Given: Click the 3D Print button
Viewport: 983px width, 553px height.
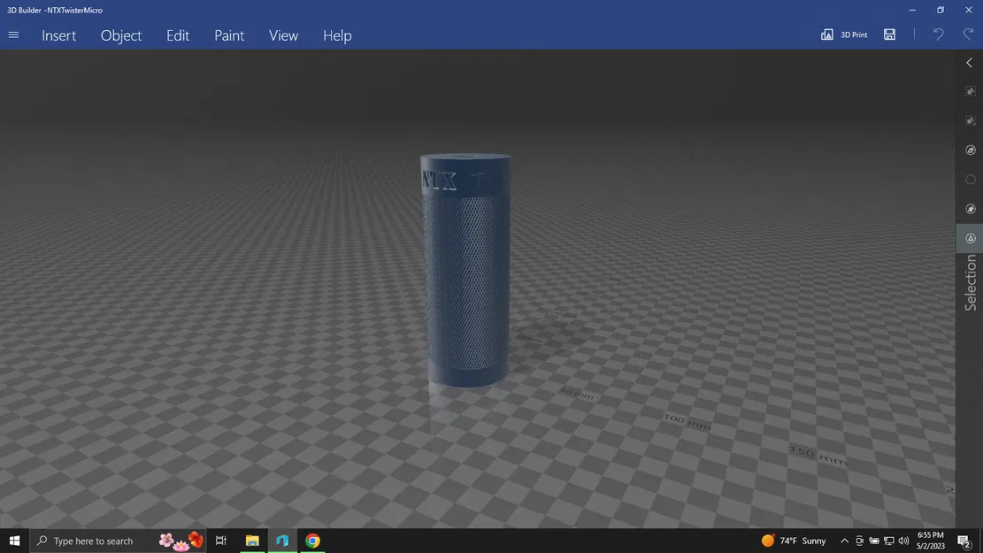Looking at the screenshot, I should (x=844, y=35).
